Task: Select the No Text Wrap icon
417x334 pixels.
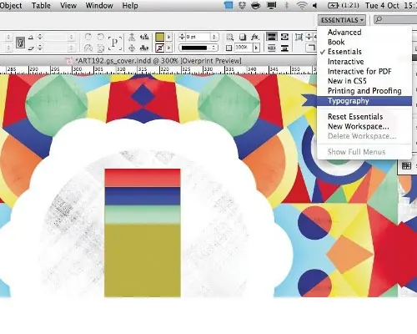Action: [x=272, y=37]
